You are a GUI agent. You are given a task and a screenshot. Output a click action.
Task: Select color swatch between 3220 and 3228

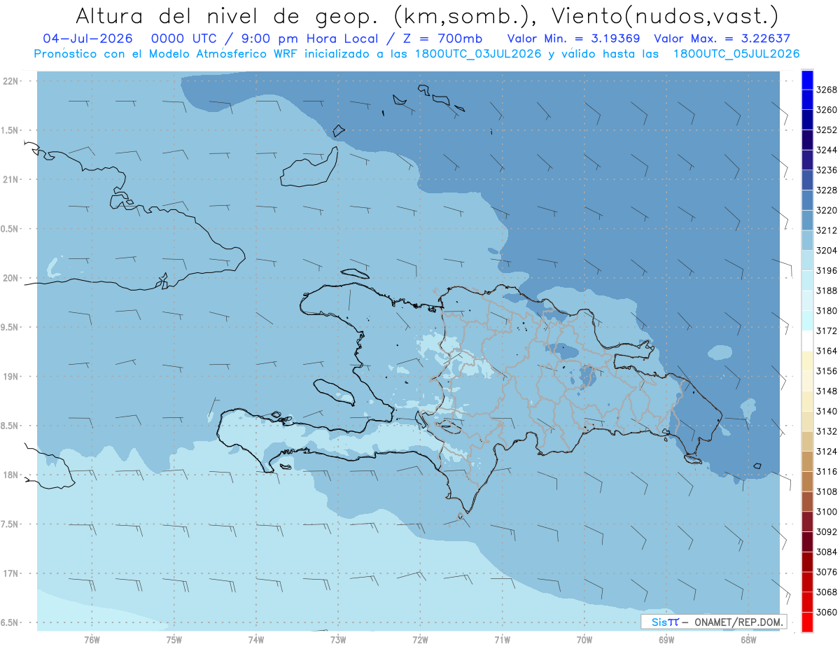[807, 200]
